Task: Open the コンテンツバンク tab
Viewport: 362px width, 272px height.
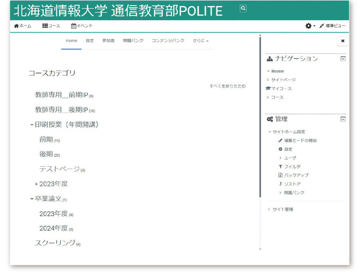Action: pyautogui.click(x=168, y=41)
